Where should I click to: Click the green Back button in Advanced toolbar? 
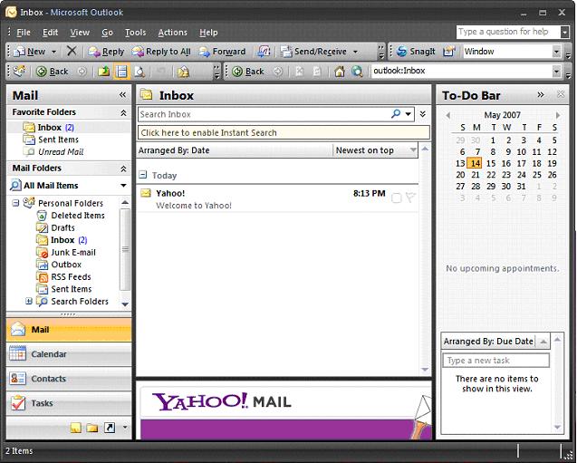point(52,71)
